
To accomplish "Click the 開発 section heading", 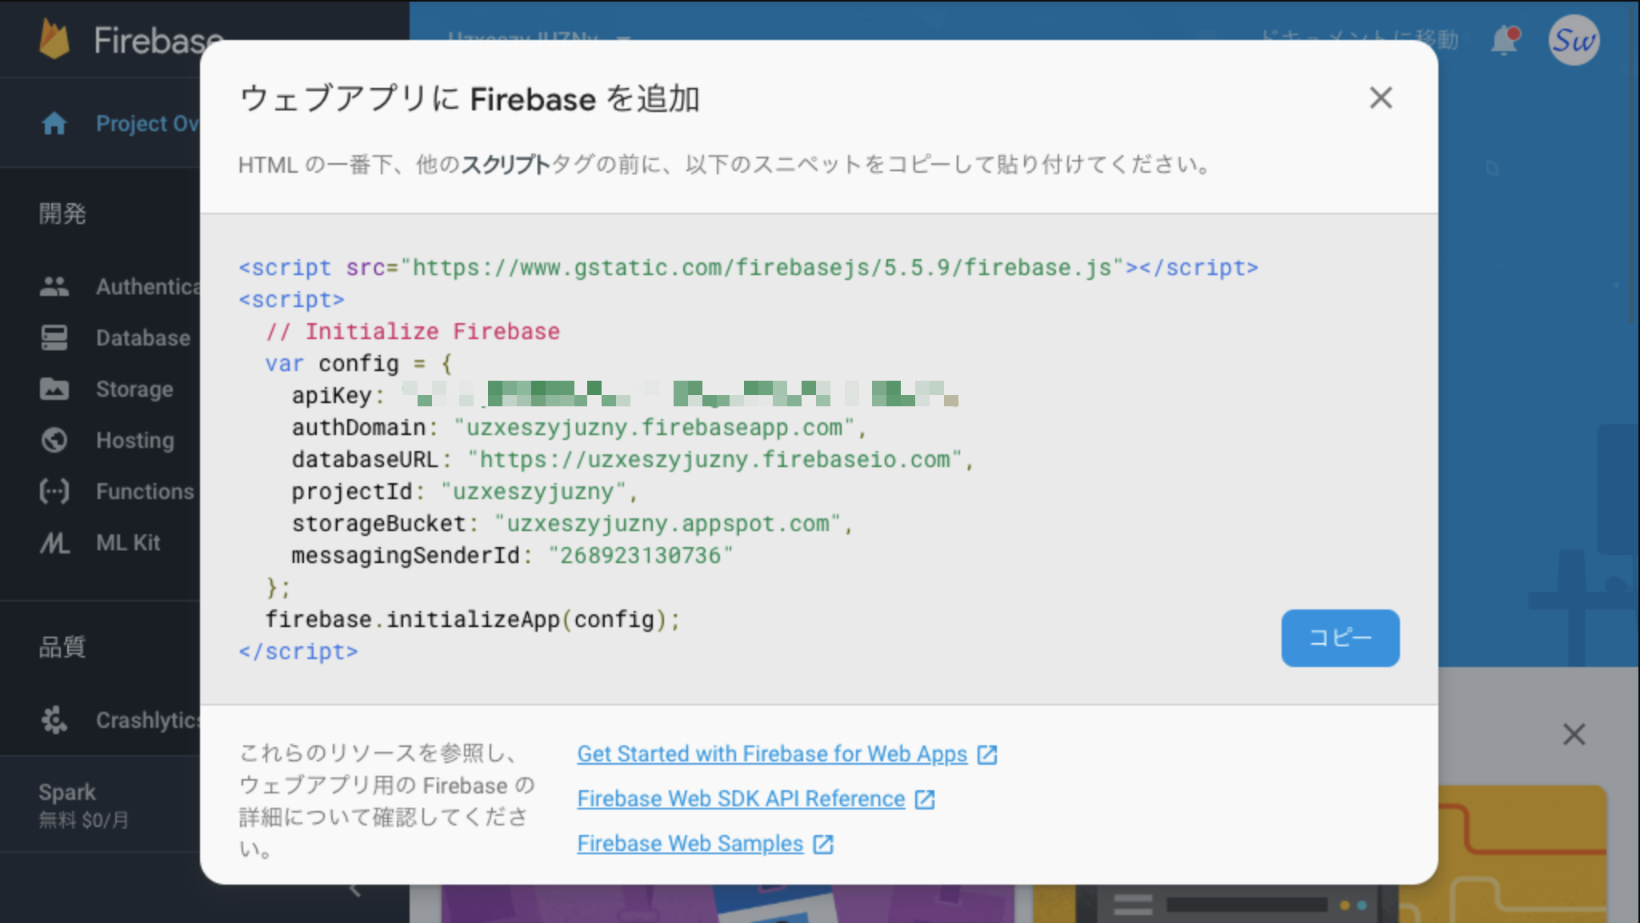I will pos(62,214).
